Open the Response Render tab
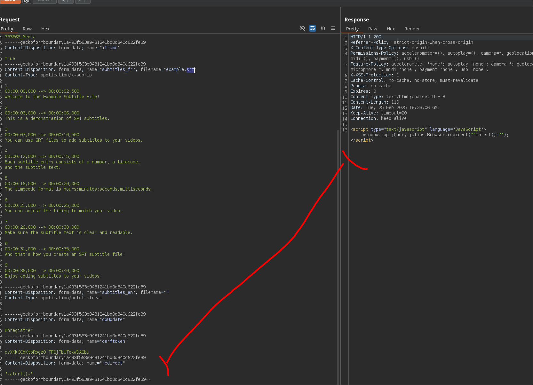The height and width of the screenshot is (385, 533). 412,29
